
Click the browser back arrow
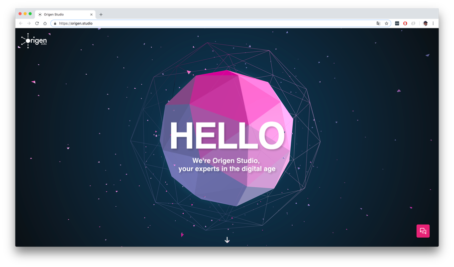(x=21, y=23)
